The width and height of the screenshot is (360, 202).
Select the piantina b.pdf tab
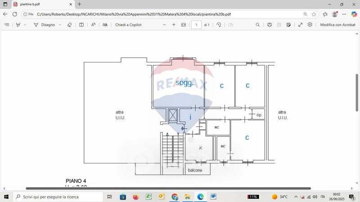[x=40, y=4]
